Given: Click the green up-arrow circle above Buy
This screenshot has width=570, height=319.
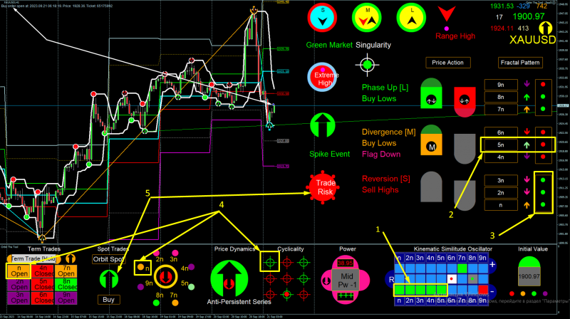Looking at the screenshot, I should 109,279.
